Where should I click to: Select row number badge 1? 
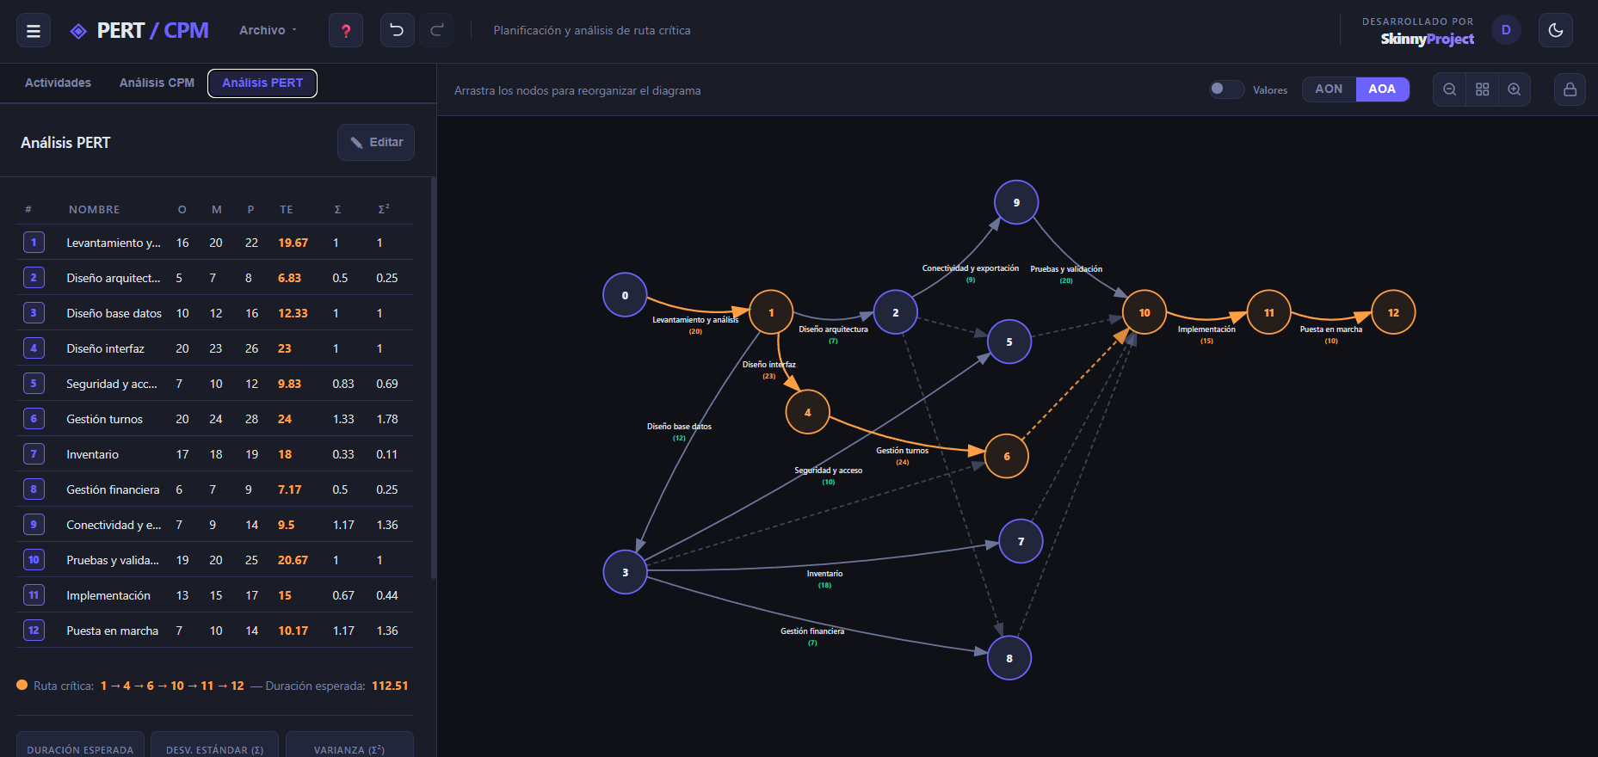[34, 243]
